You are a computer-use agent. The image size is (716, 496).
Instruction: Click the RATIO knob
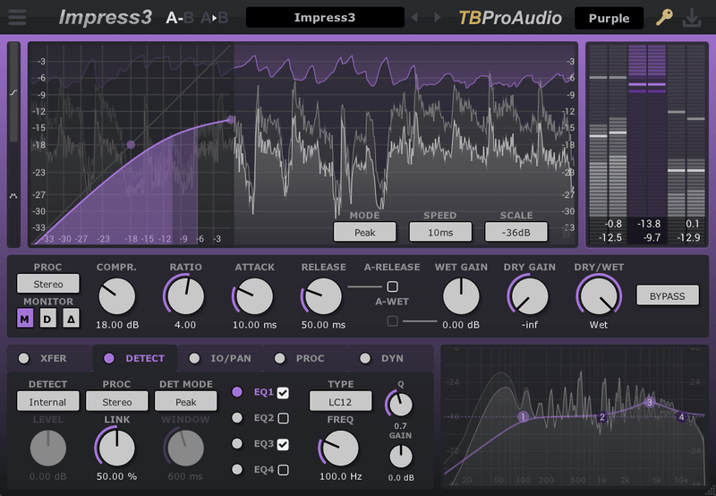tap(184, 295)
